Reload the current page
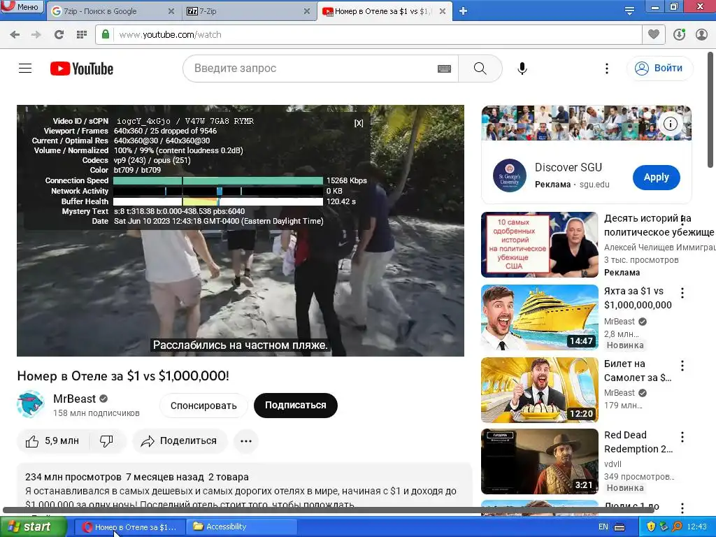 (59, 35)
